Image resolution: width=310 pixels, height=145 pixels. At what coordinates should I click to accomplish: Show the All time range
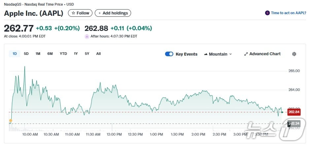98,54
